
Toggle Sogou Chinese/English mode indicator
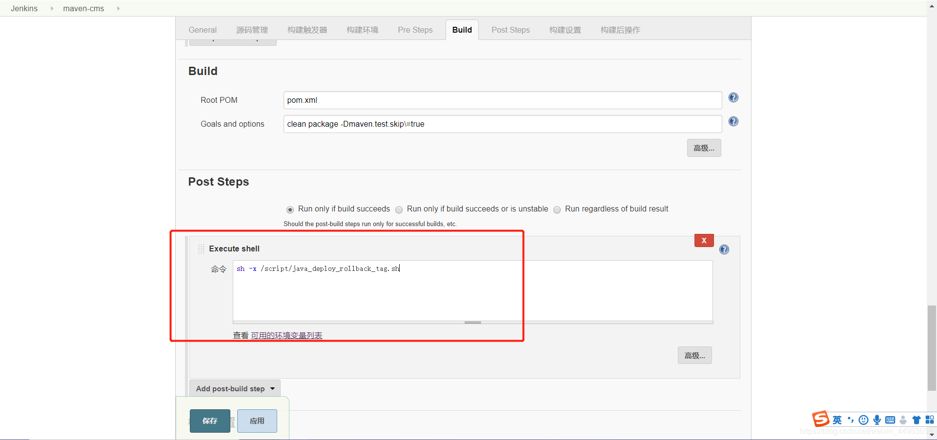pyautogui.click(x=837, y=420)
